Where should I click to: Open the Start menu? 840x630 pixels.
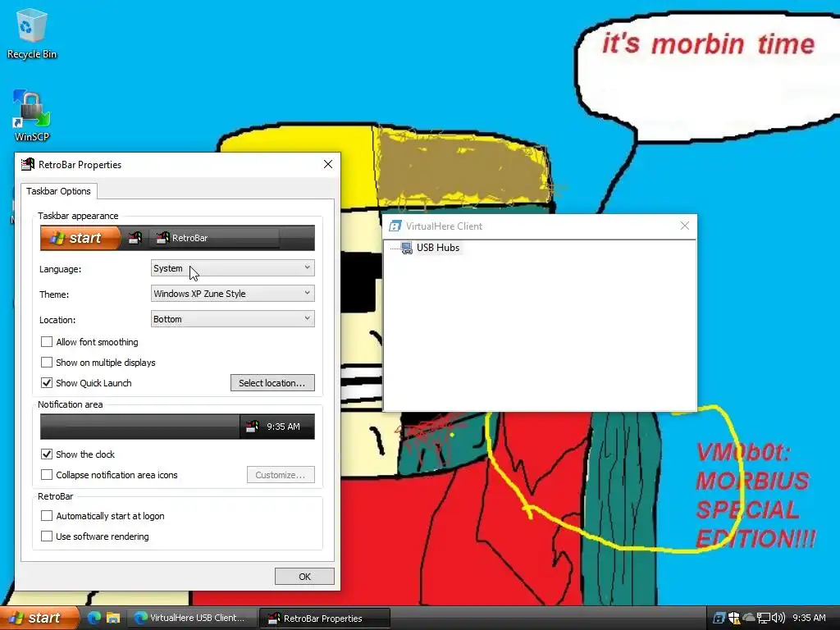coord(39,618)
